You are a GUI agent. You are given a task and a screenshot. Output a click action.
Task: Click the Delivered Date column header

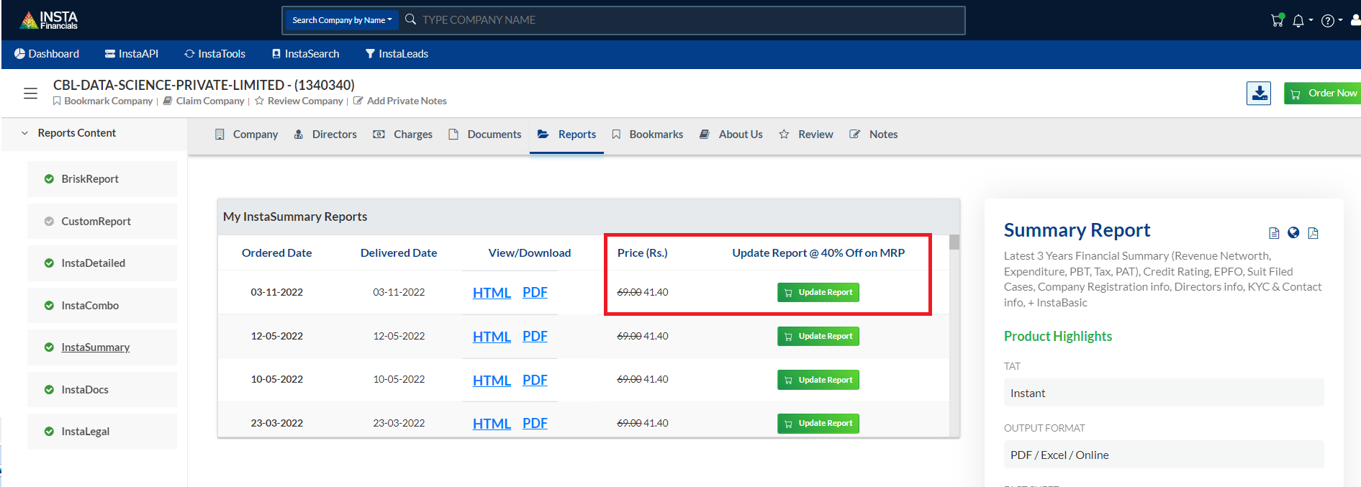point(399,253)
